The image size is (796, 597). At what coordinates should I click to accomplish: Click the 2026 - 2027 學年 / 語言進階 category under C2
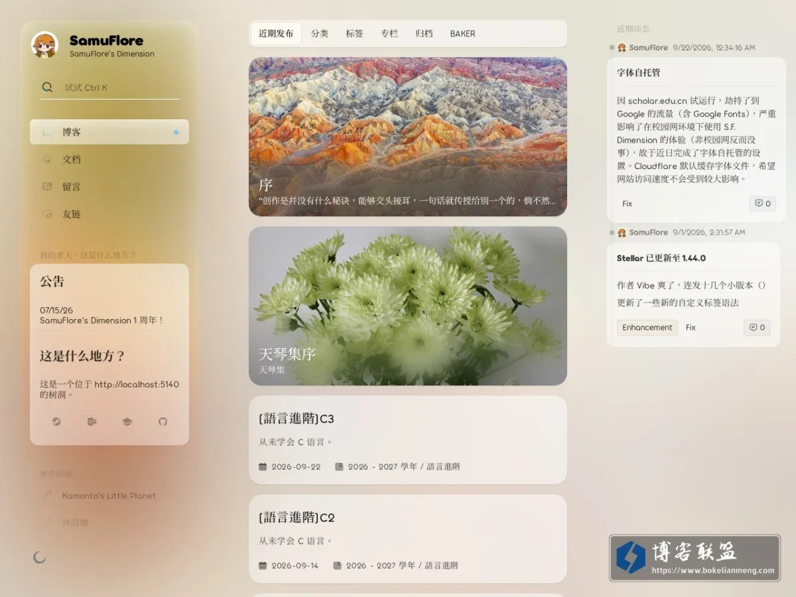[x=402, y=566]
